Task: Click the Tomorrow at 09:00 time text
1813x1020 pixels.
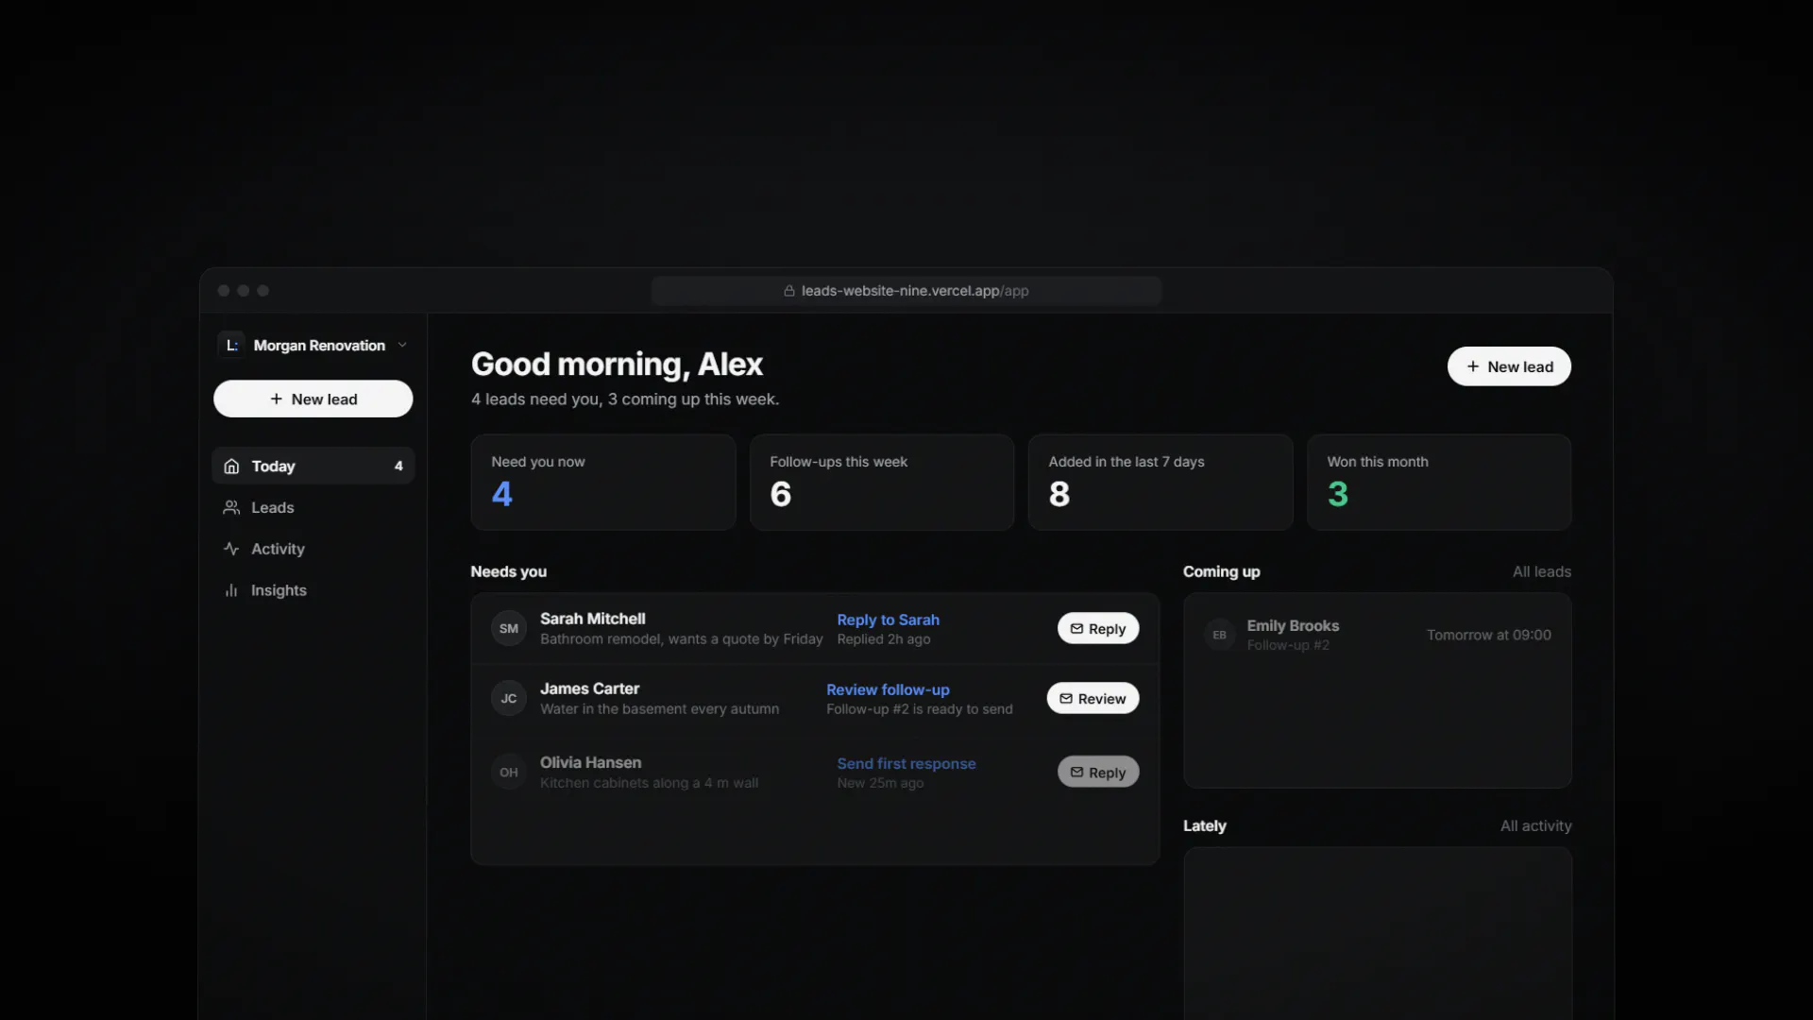Action: pyautogui.click(x=1489, y=635)
